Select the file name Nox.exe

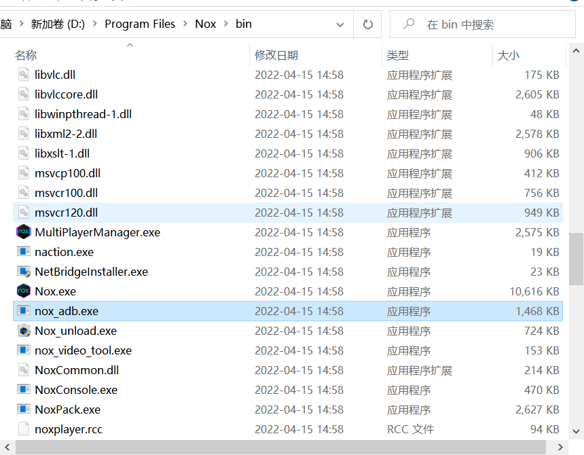point(56,291)
